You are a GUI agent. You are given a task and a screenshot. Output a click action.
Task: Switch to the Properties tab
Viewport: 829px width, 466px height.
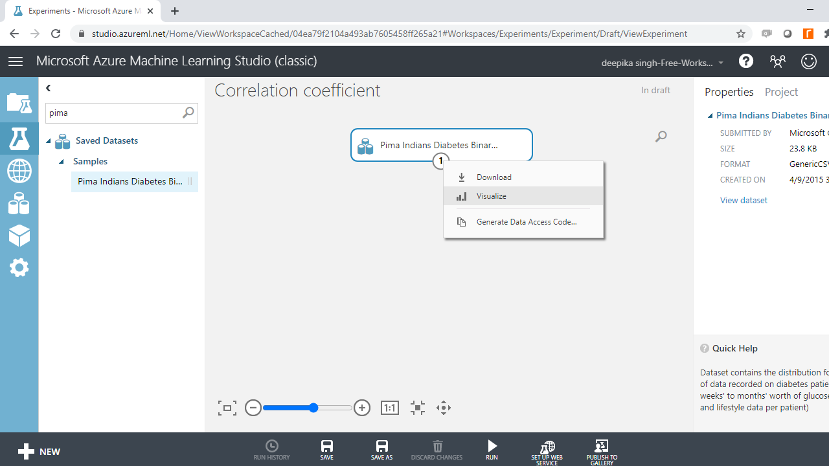[729, 92]
